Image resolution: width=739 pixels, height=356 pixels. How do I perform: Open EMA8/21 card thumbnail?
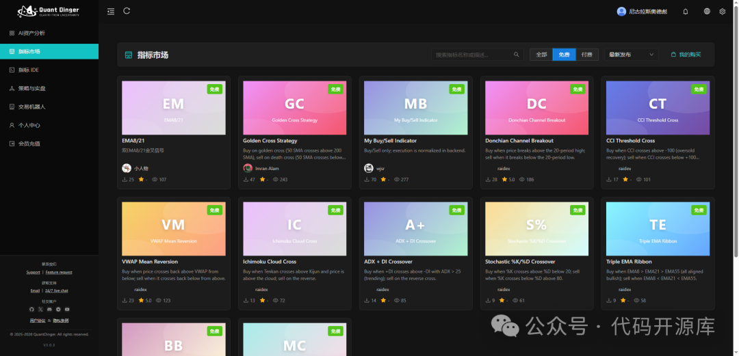173,108
